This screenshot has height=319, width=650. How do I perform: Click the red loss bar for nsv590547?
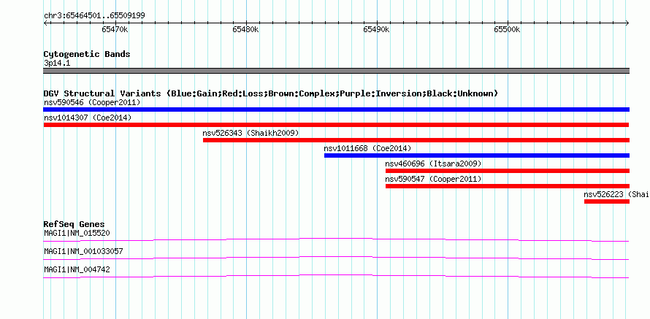(x=508, y=186)
